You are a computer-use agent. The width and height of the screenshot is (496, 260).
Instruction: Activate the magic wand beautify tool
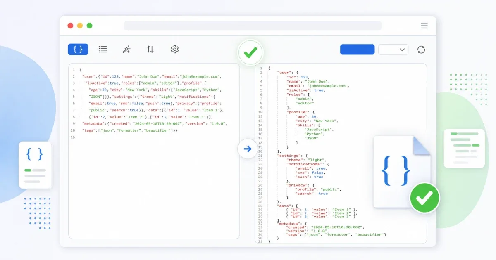pos(126,50)
